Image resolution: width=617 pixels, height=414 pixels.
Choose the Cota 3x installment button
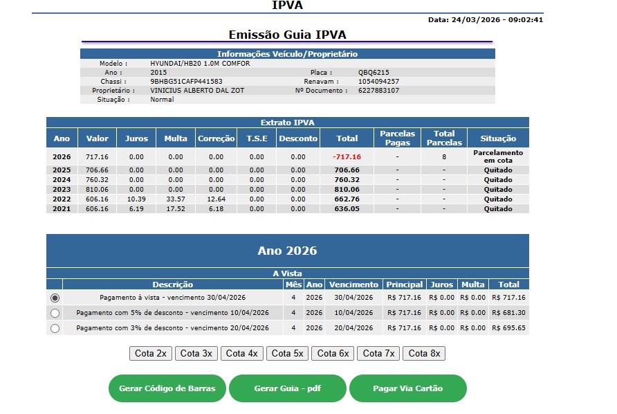(x=196, y=353)
